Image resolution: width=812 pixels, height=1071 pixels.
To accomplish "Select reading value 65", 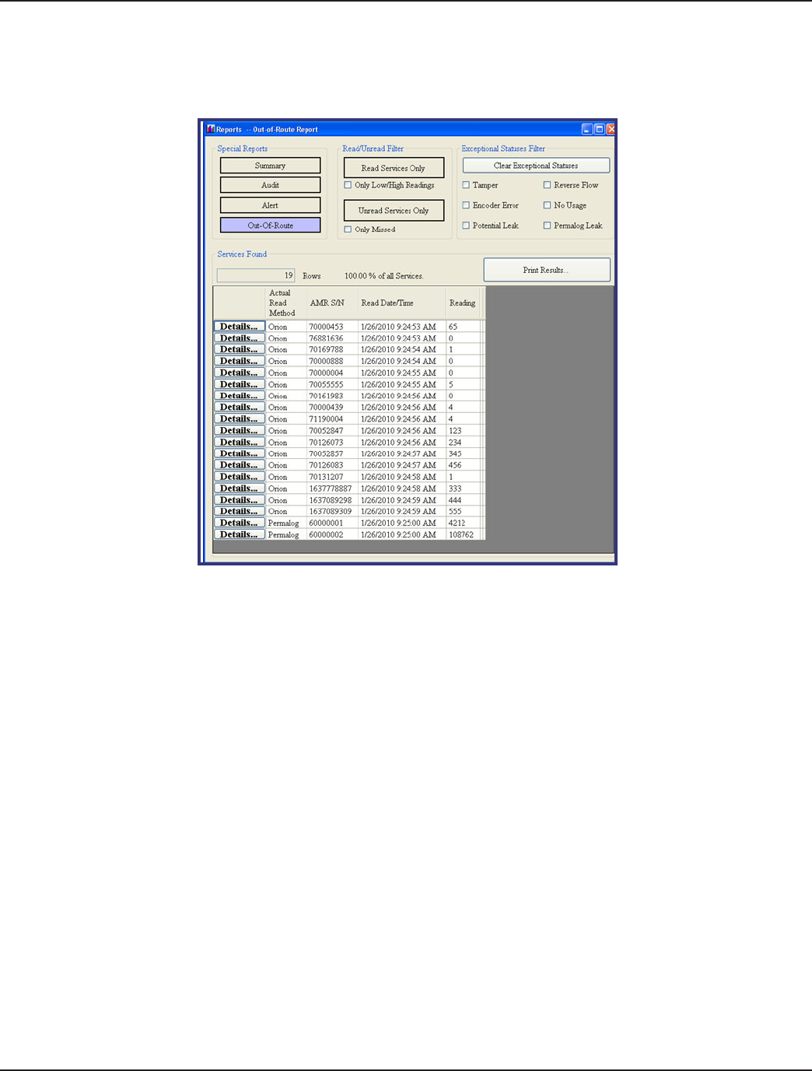I will click(464, 327).
